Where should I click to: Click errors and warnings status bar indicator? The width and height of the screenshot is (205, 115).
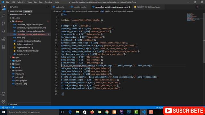pos(6,108)
